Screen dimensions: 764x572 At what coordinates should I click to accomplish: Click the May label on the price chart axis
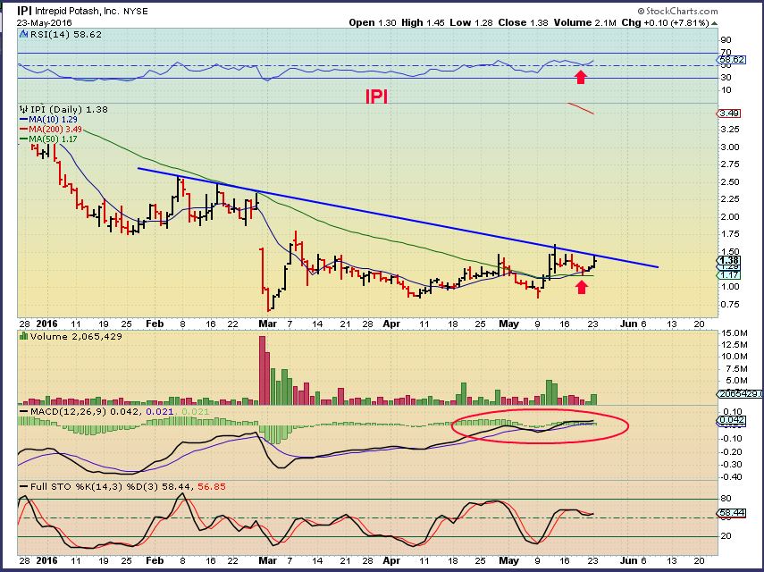coord(509,324)
